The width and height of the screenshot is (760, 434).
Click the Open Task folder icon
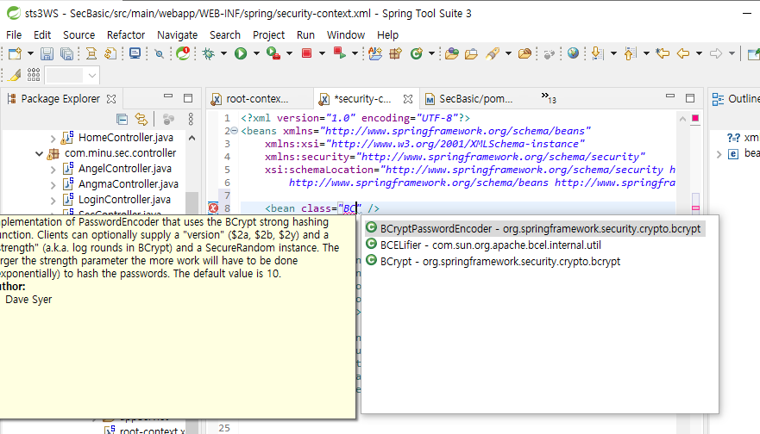(471, 53)
